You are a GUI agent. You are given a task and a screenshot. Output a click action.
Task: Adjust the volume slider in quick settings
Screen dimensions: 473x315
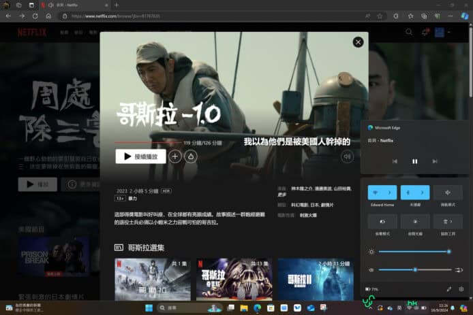click(414, 269)
